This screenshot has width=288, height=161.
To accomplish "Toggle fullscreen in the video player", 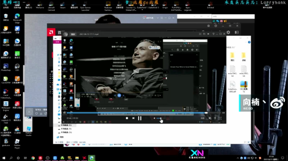I will click(220, 118).
